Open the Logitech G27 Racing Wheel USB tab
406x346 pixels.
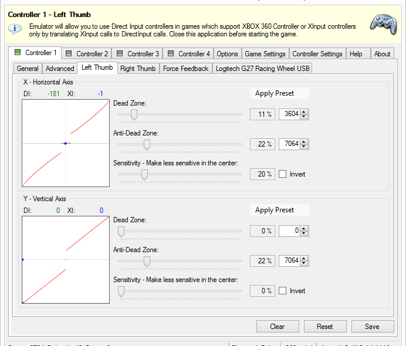[x=263, y=68]
